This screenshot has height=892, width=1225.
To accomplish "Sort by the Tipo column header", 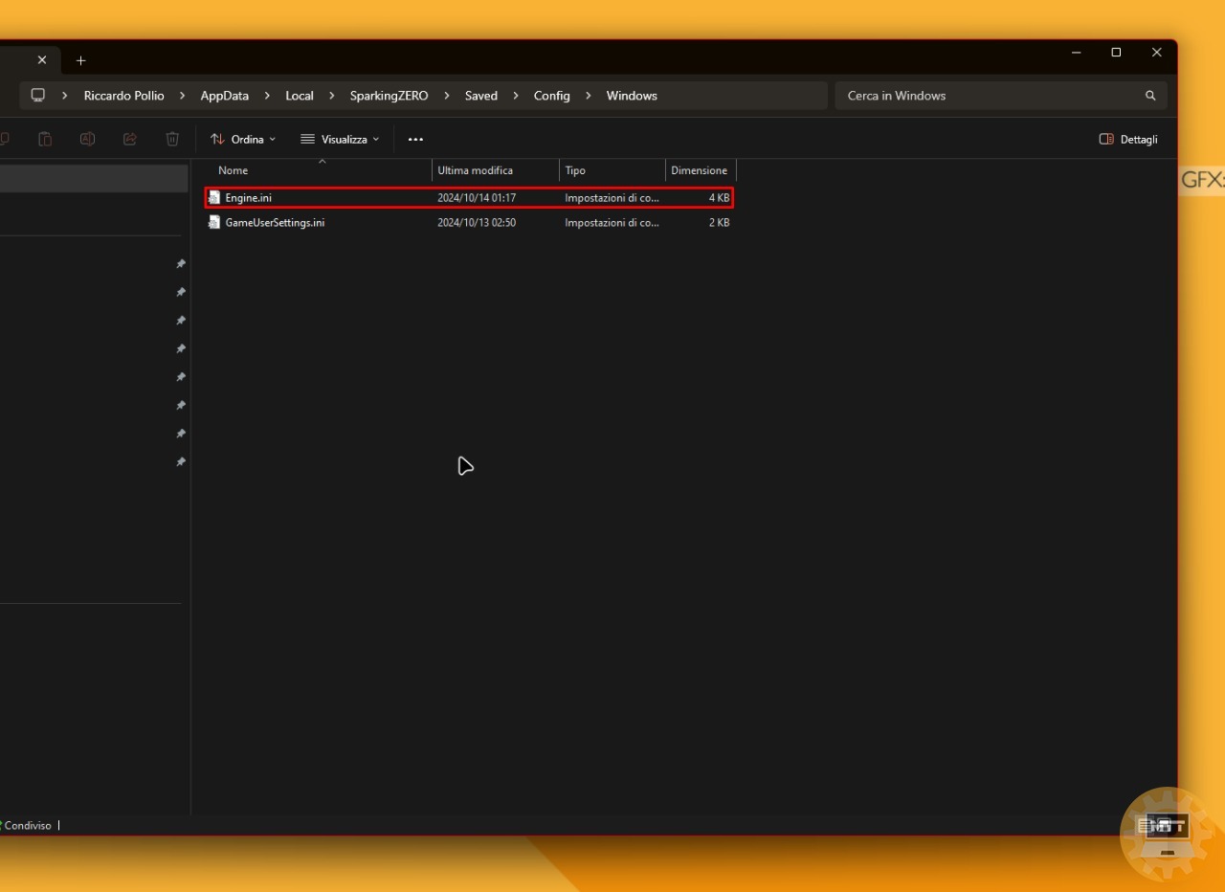I will (x=612, y=170).
